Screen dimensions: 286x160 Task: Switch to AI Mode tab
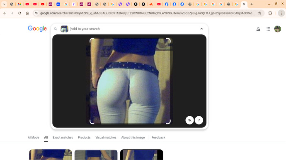point(34,137)
